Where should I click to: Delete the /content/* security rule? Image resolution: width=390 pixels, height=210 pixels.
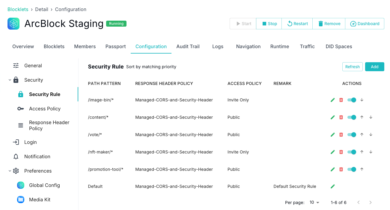coord(341,117)
